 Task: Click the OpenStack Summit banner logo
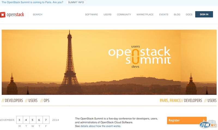point(140,57)
